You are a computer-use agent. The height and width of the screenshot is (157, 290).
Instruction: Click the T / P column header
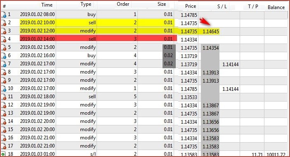click(x=253, y=7)
